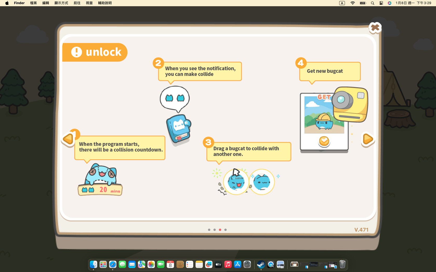This screenshot has height=272, width=436.
Task: Open Steam from the dock
Action: [261, 264]
